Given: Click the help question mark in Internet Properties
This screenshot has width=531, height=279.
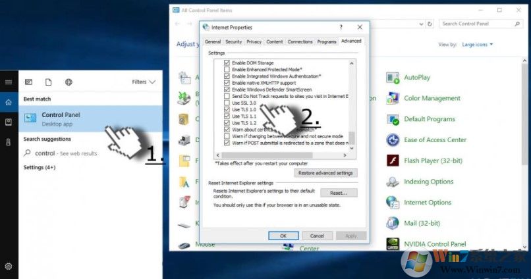Looking at the screenshot, I should click(x=341, y=27).
